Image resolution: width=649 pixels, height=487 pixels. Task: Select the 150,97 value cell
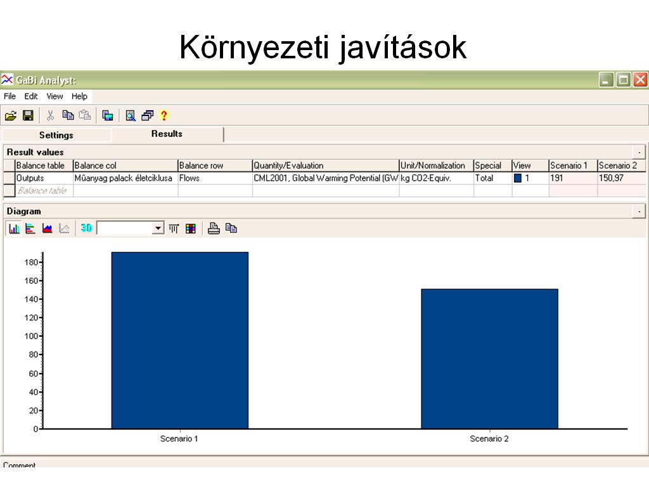(622, 178)
